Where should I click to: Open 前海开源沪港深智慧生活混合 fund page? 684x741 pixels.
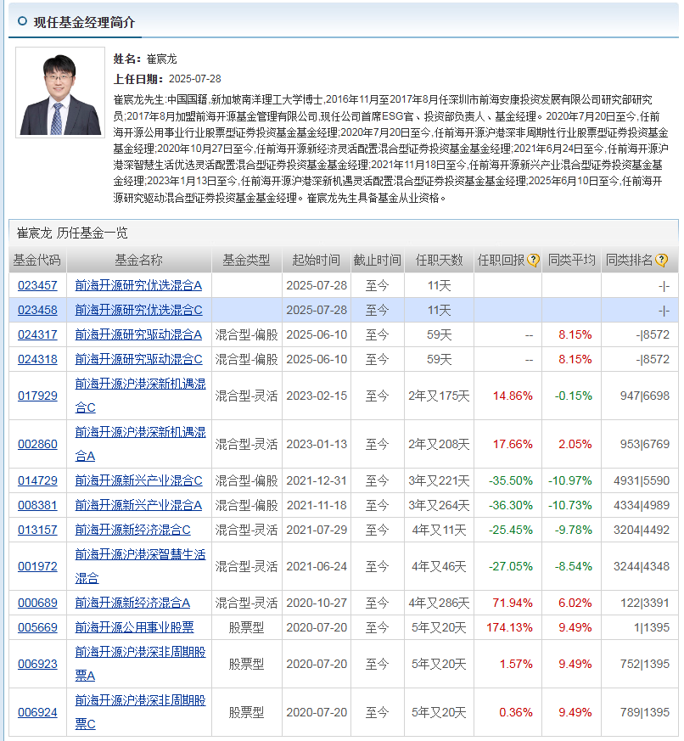coord(140,566)
